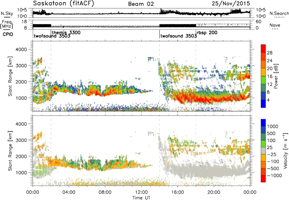Image resolution: width=289 pixels, height=200 pixels.
Task: Click the date 25/Nov/2015
Action: [231, 3]
